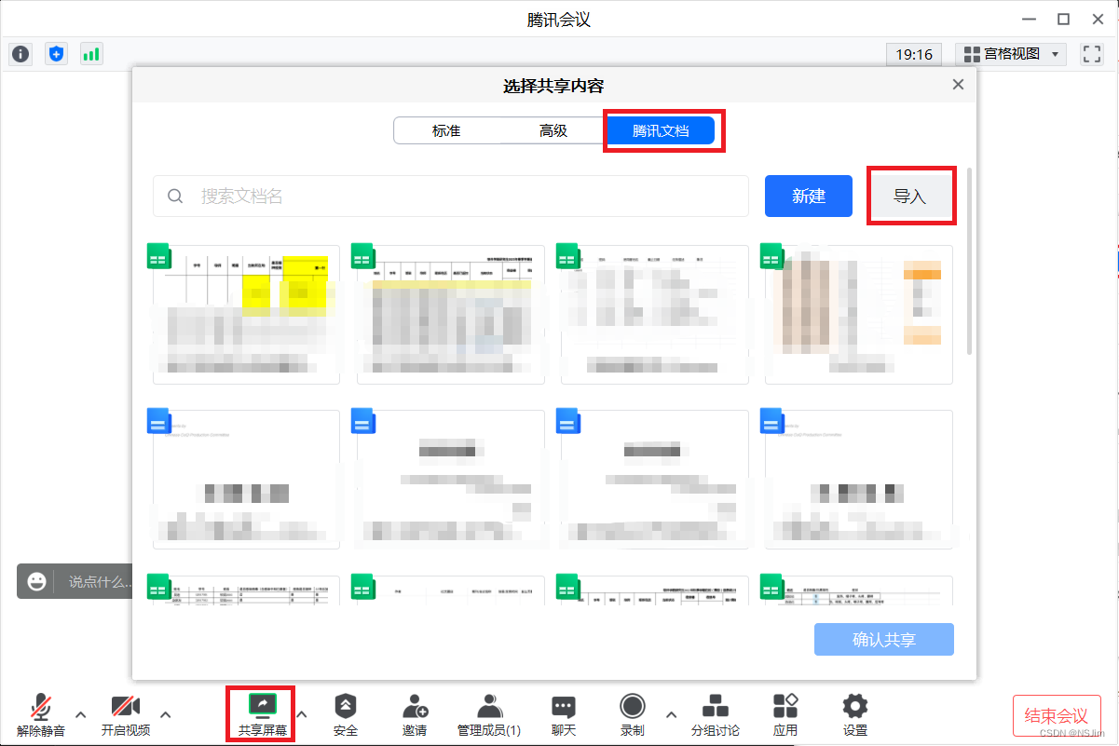
Task: Close the 选择共享内容 dialog
Action: [958, 85]
